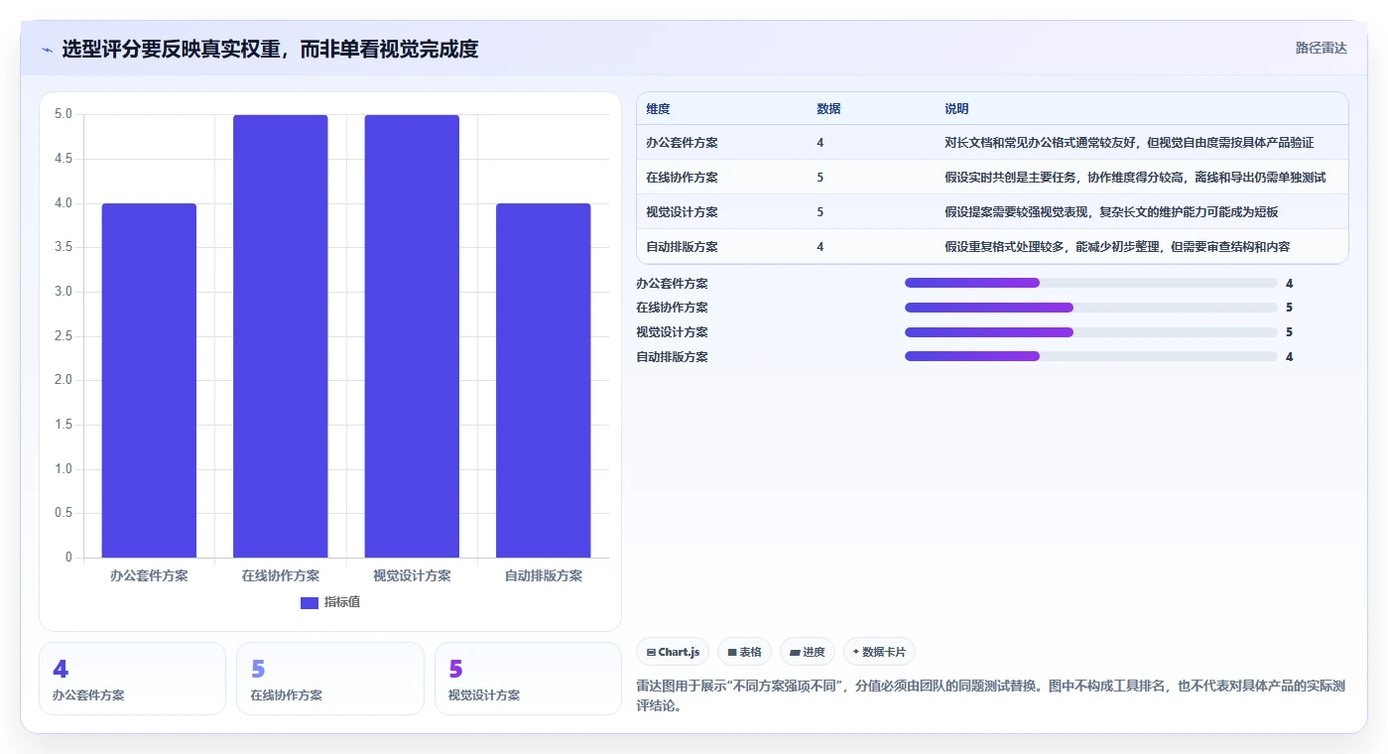The height and width of the screenshot is (754, 1388).
Task: Click the description starting 对长文档和常见办公格式
Action: (1129, 143)
